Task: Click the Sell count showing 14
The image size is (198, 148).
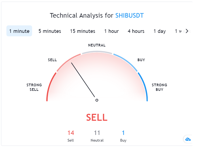Action: [71, 133]
